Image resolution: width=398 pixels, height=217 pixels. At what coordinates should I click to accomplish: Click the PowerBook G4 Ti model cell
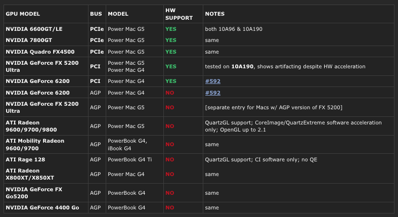(x=129, y=160)
